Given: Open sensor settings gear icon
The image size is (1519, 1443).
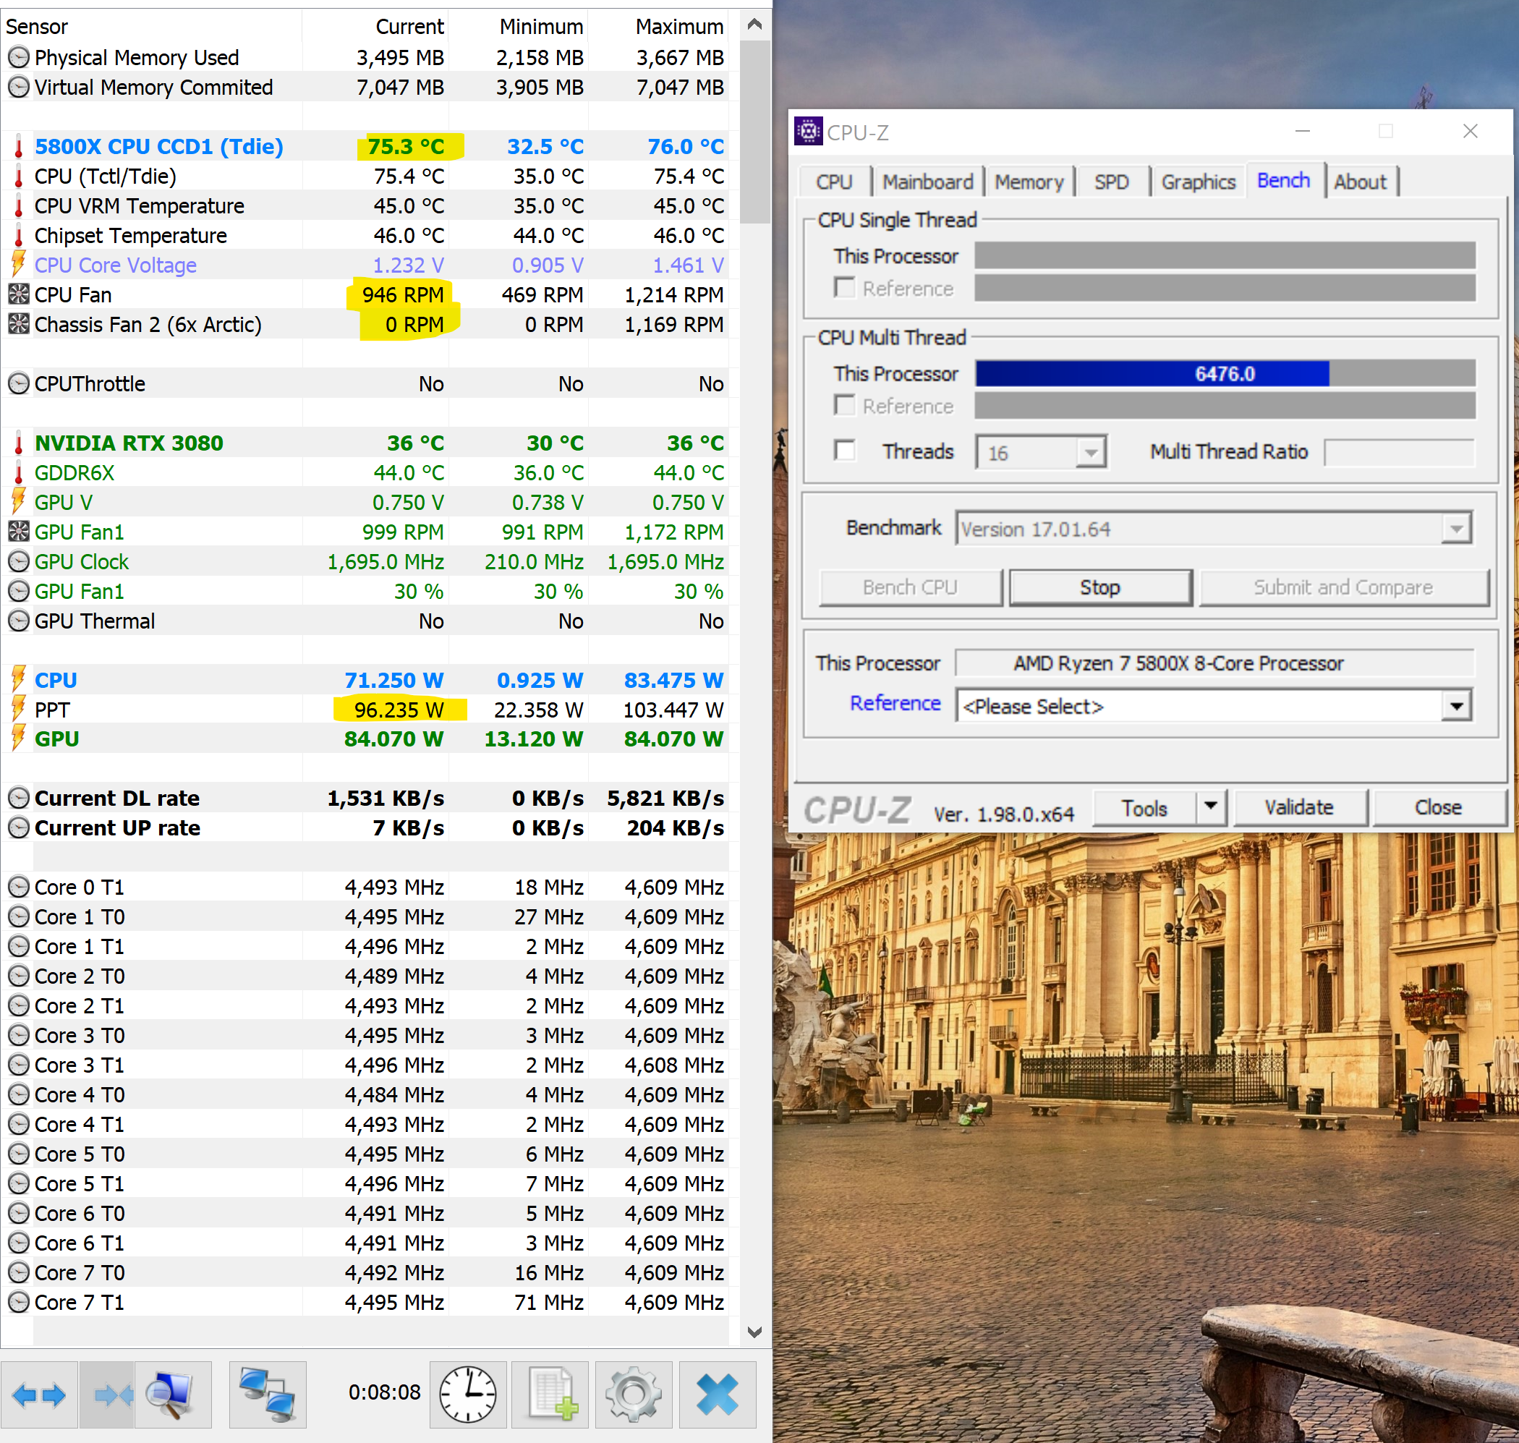Looking at the screenshot, I should (x=633, y=1395).
